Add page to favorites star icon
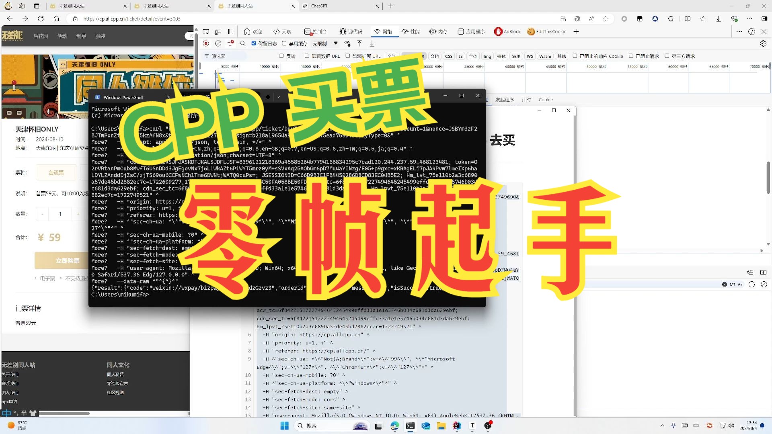The height and width of the screenshot is (434, 772). tap(606, 18)
